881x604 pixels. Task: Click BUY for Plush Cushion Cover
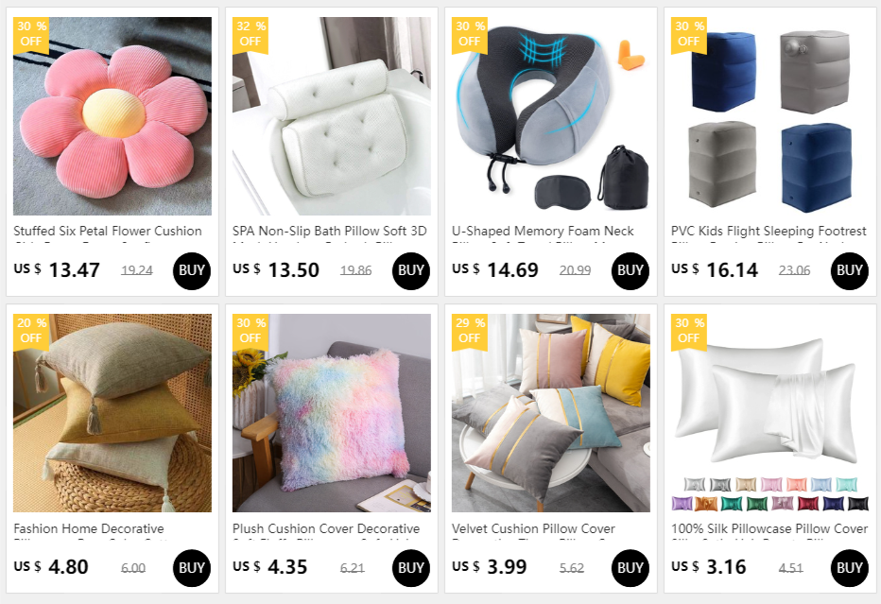tap(410, 568)
